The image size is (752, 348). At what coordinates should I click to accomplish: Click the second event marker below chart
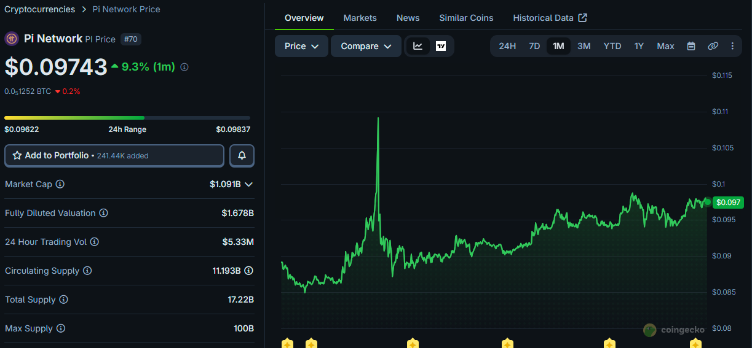click(x=311, y=343)
